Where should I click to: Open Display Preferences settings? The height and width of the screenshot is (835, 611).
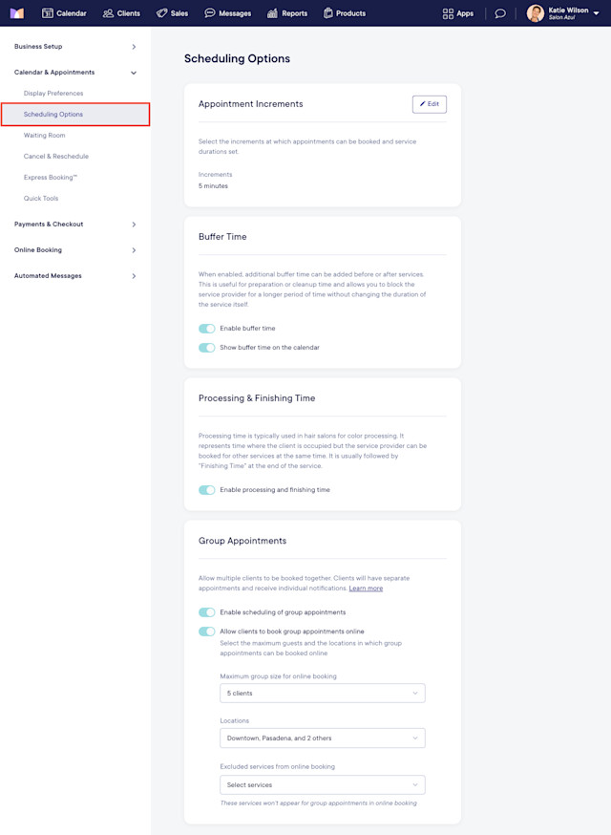tap(53, 94)
